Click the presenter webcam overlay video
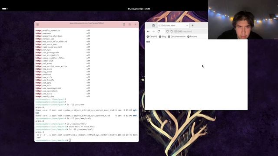 pyautogui.click(x=243, y=19)
